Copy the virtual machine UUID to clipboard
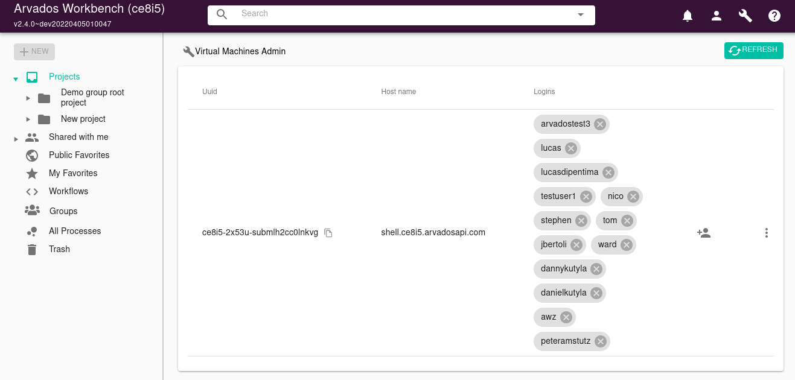This screenshot has height=380, width=795. [328, 233]
